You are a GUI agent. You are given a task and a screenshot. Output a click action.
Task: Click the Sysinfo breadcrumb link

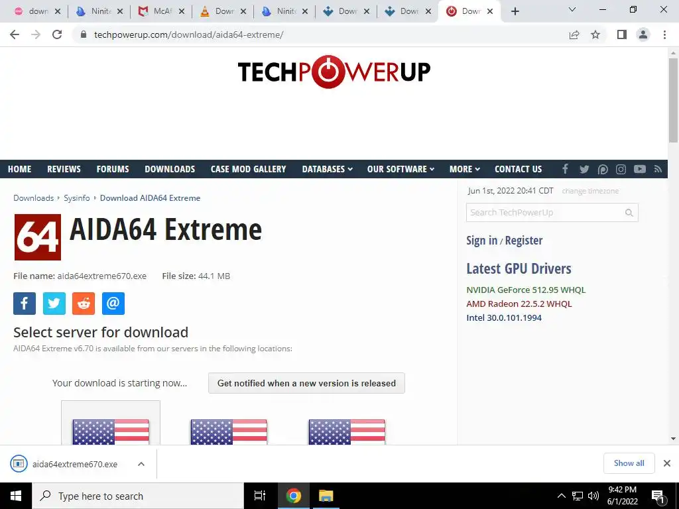coord(77,198)
